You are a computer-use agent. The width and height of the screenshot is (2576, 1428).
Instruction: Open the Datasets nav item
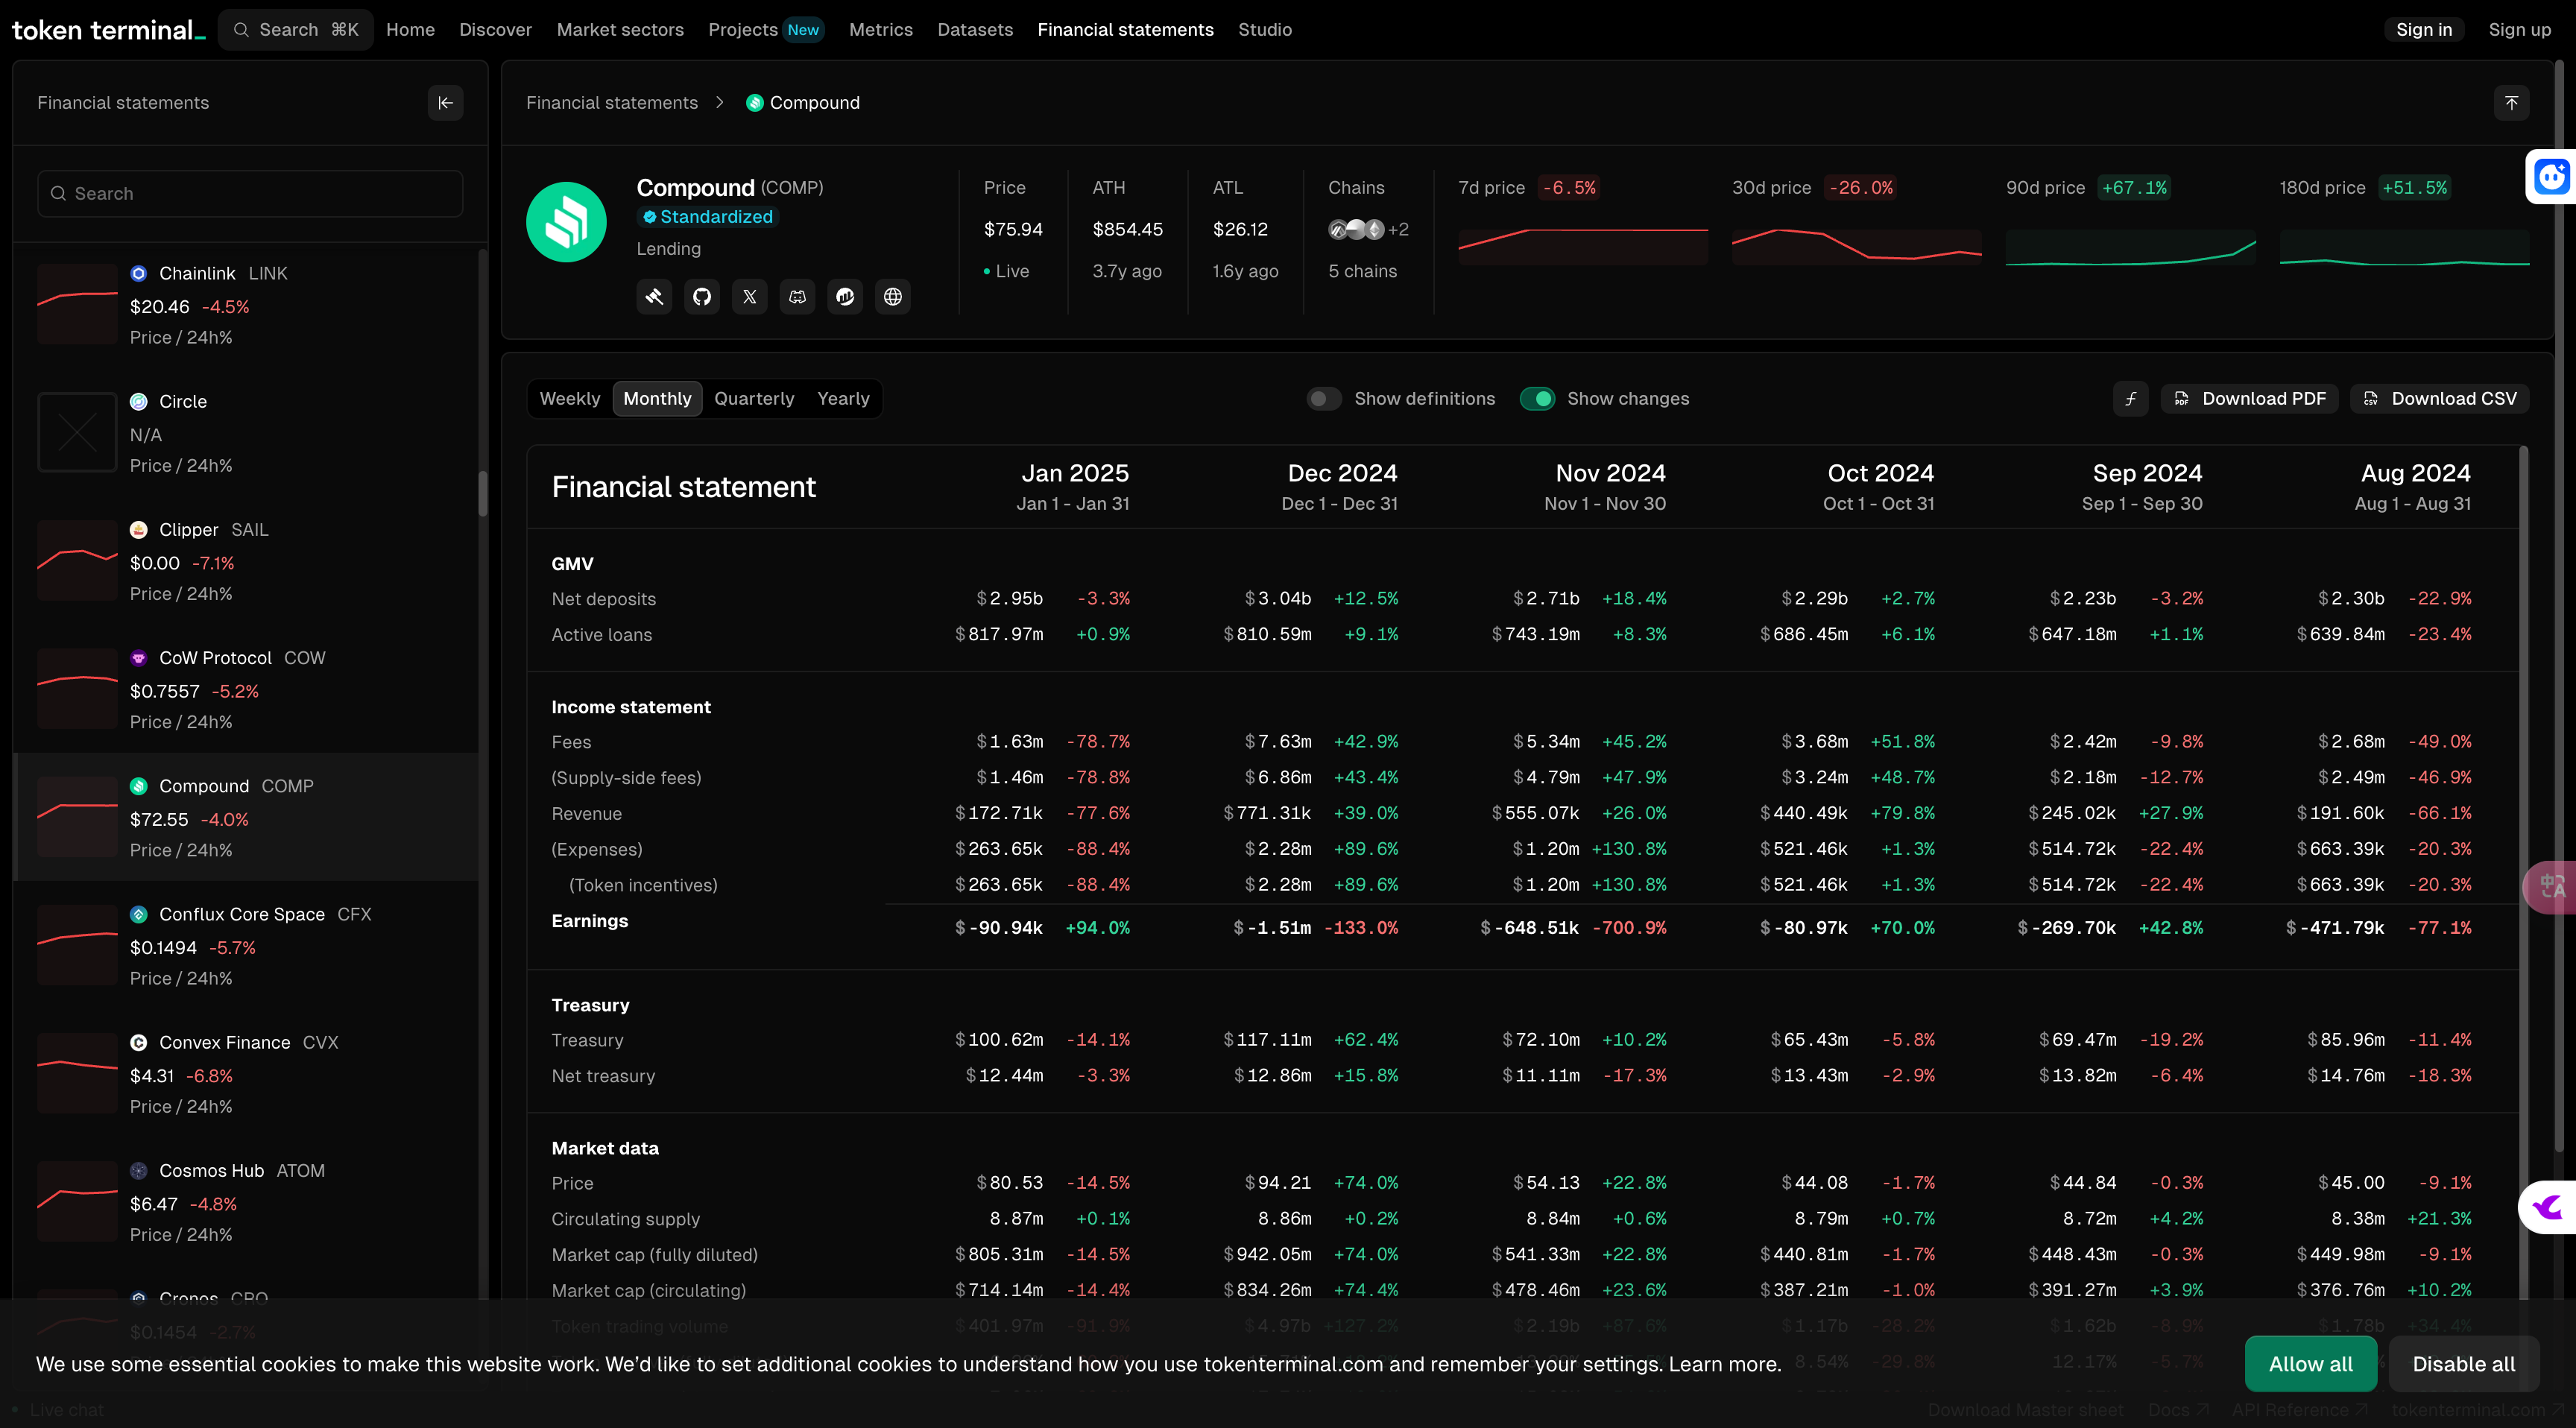click(x=975, y=30)
